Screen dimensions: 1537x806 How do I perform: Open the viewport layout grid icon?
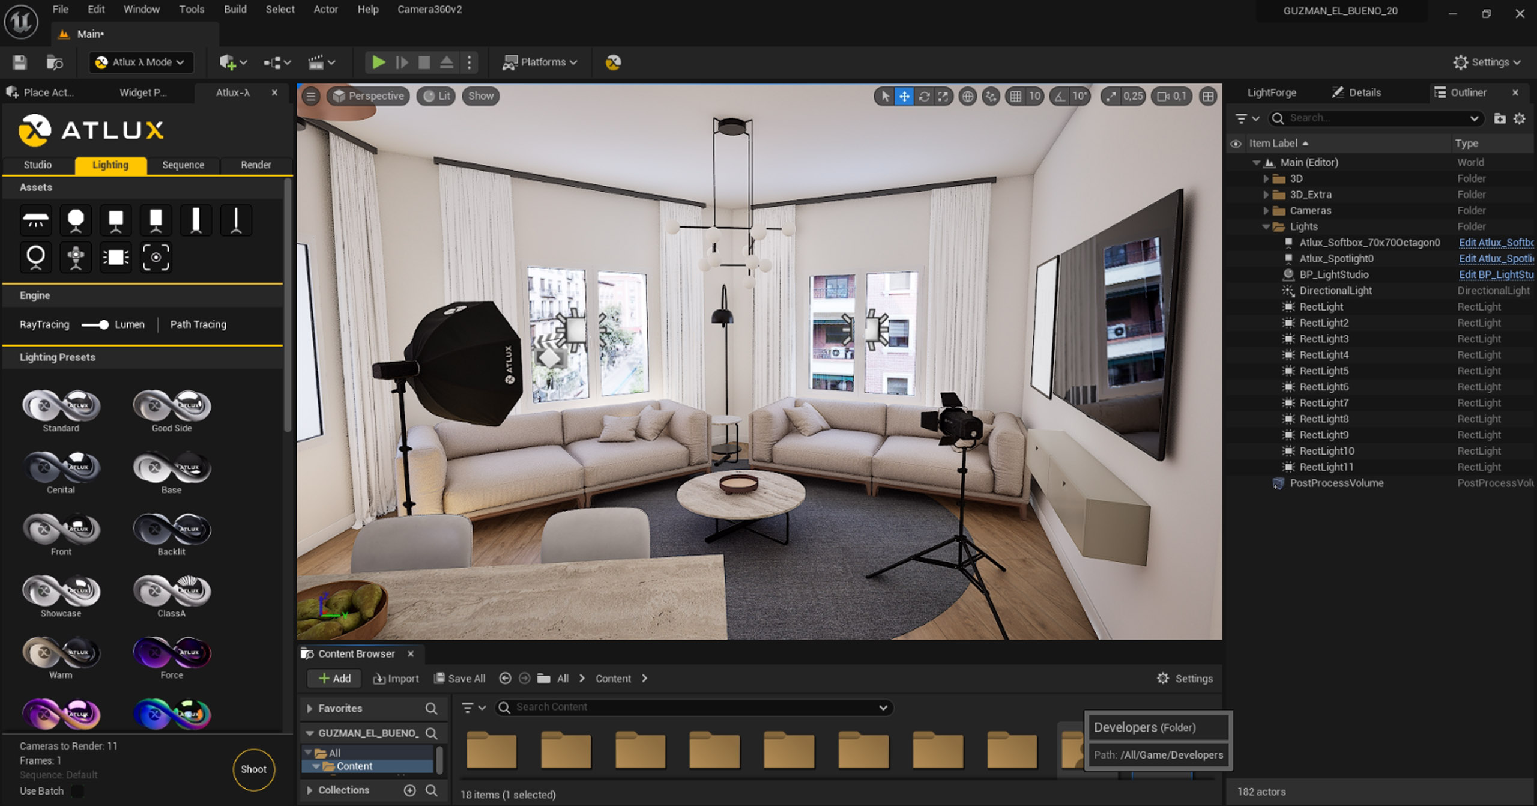[x=1208, y=96]
